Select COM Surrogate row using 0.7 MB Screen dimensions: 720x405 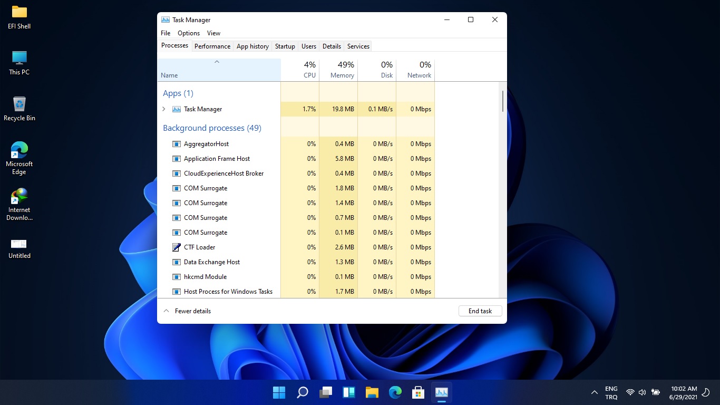click(x=296, y=218)
